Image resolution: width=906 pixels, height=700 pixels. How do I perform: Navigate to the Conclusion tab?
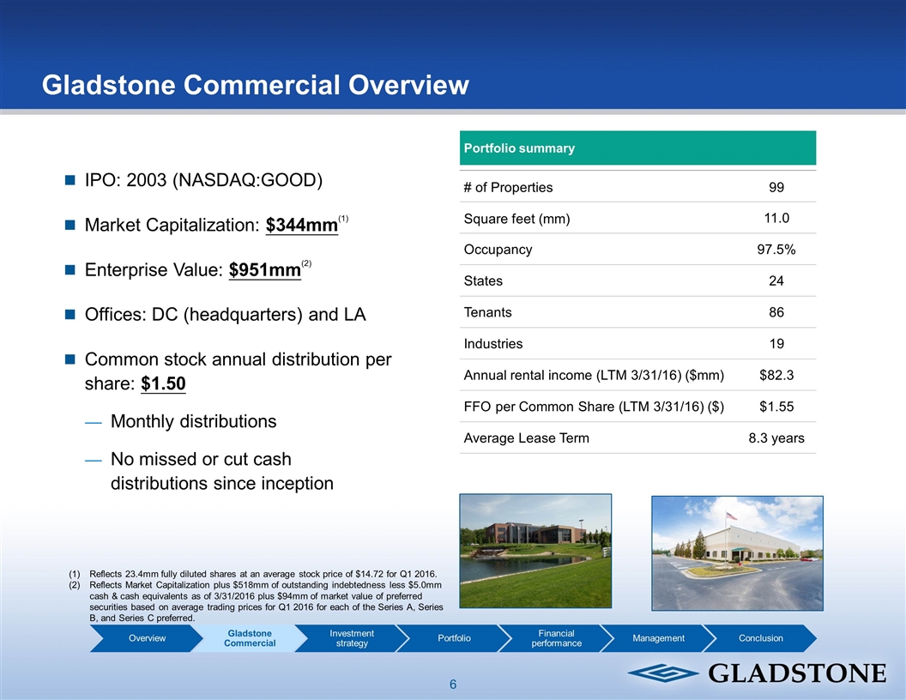760,638
